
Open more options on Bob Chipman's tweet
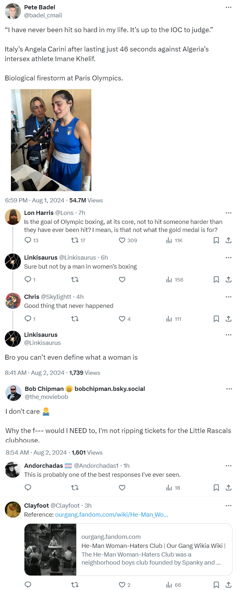229,389
